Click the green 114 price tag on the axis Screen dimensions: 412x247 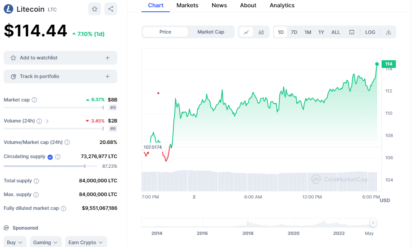[389, 64]
